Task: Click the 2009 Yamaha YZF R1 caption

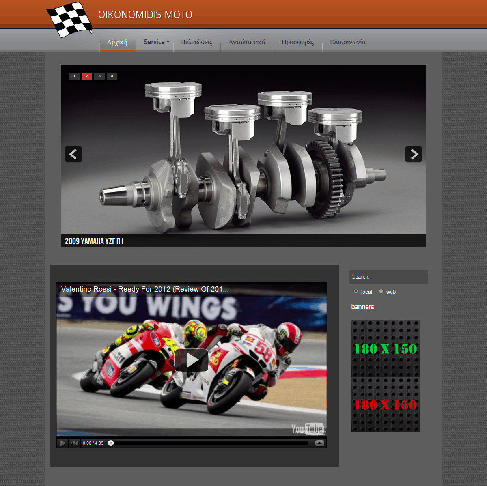Action: [x=94, y=241]
